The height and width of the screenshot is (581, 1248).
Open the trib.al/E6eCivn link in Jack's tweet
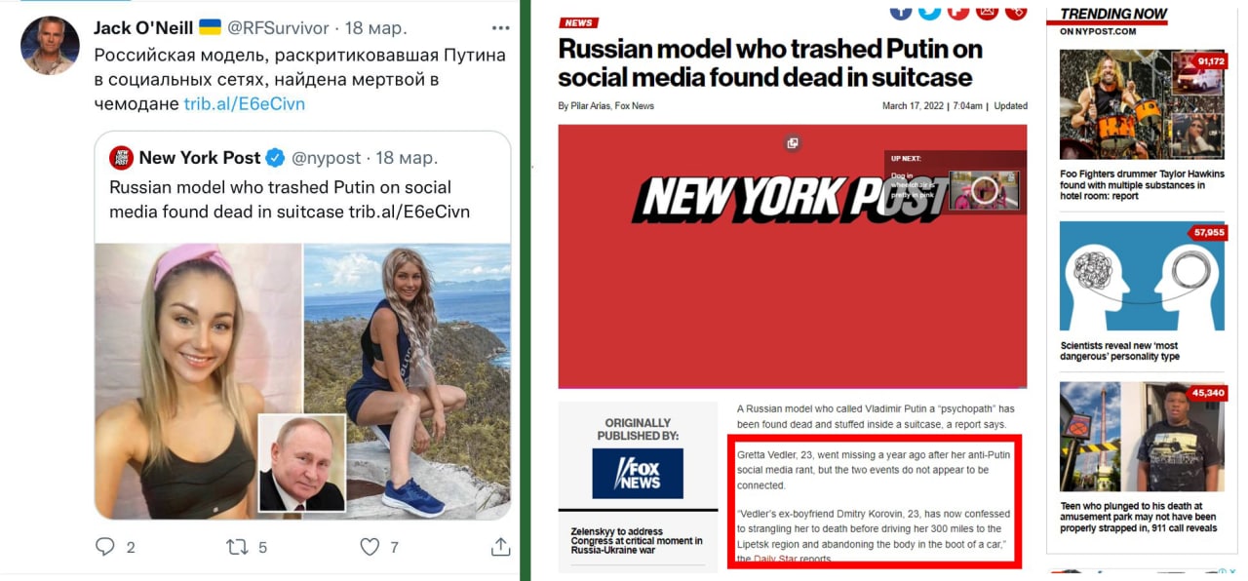(x=245, y=103)
